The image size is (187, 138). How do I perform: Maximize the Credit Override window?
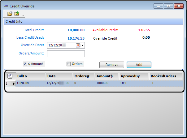168,6
